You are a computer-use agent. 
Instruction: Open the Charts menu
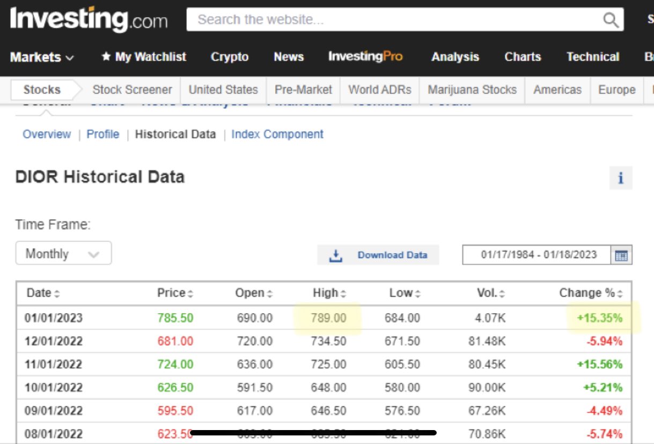pos(523,57)
